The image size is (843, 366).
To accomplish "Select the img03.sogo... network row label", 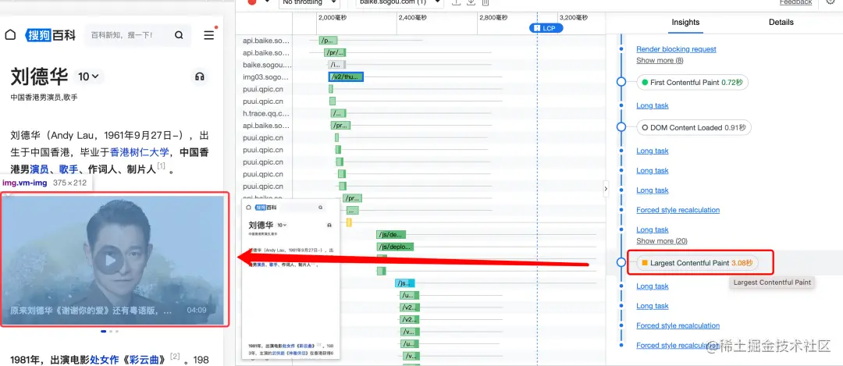I will click(x=266, y=76).
